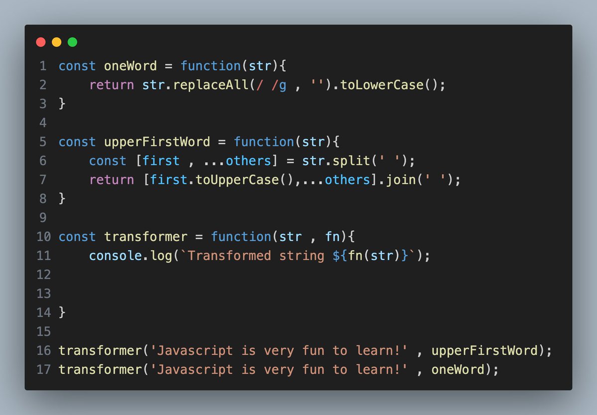Click line number 5 in the gutter
The width and height of the screenshot is (597, 415).
[43, 141]
